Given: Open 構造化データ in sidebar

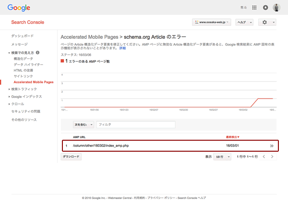Looking at the screenshot, I should (24, 59).
